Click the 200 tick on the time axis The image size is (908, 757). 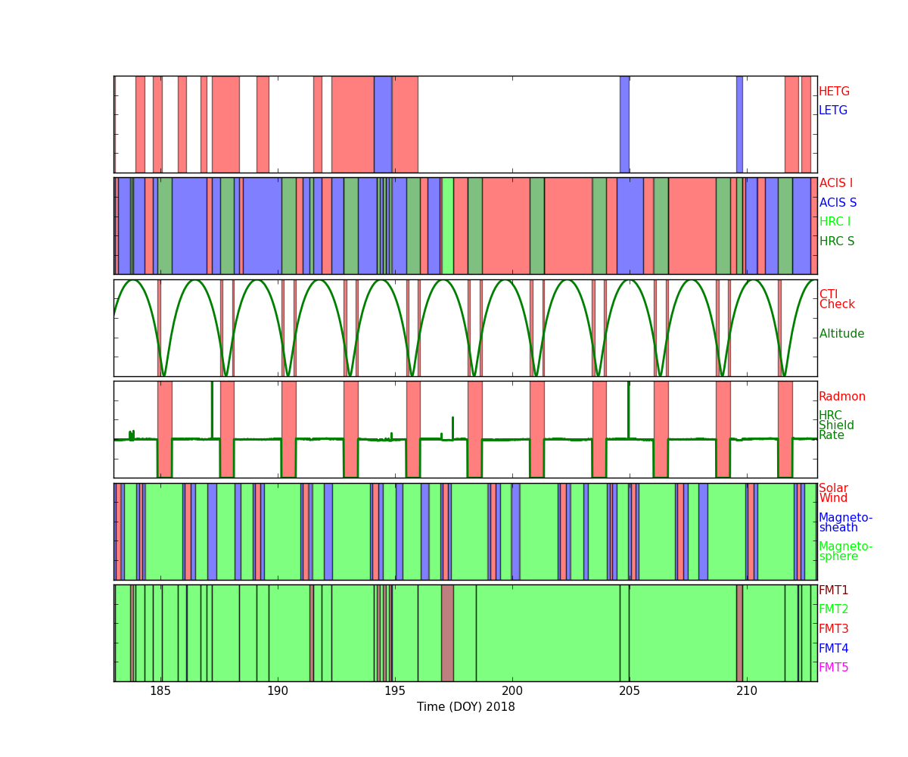[x=512, y=691]
